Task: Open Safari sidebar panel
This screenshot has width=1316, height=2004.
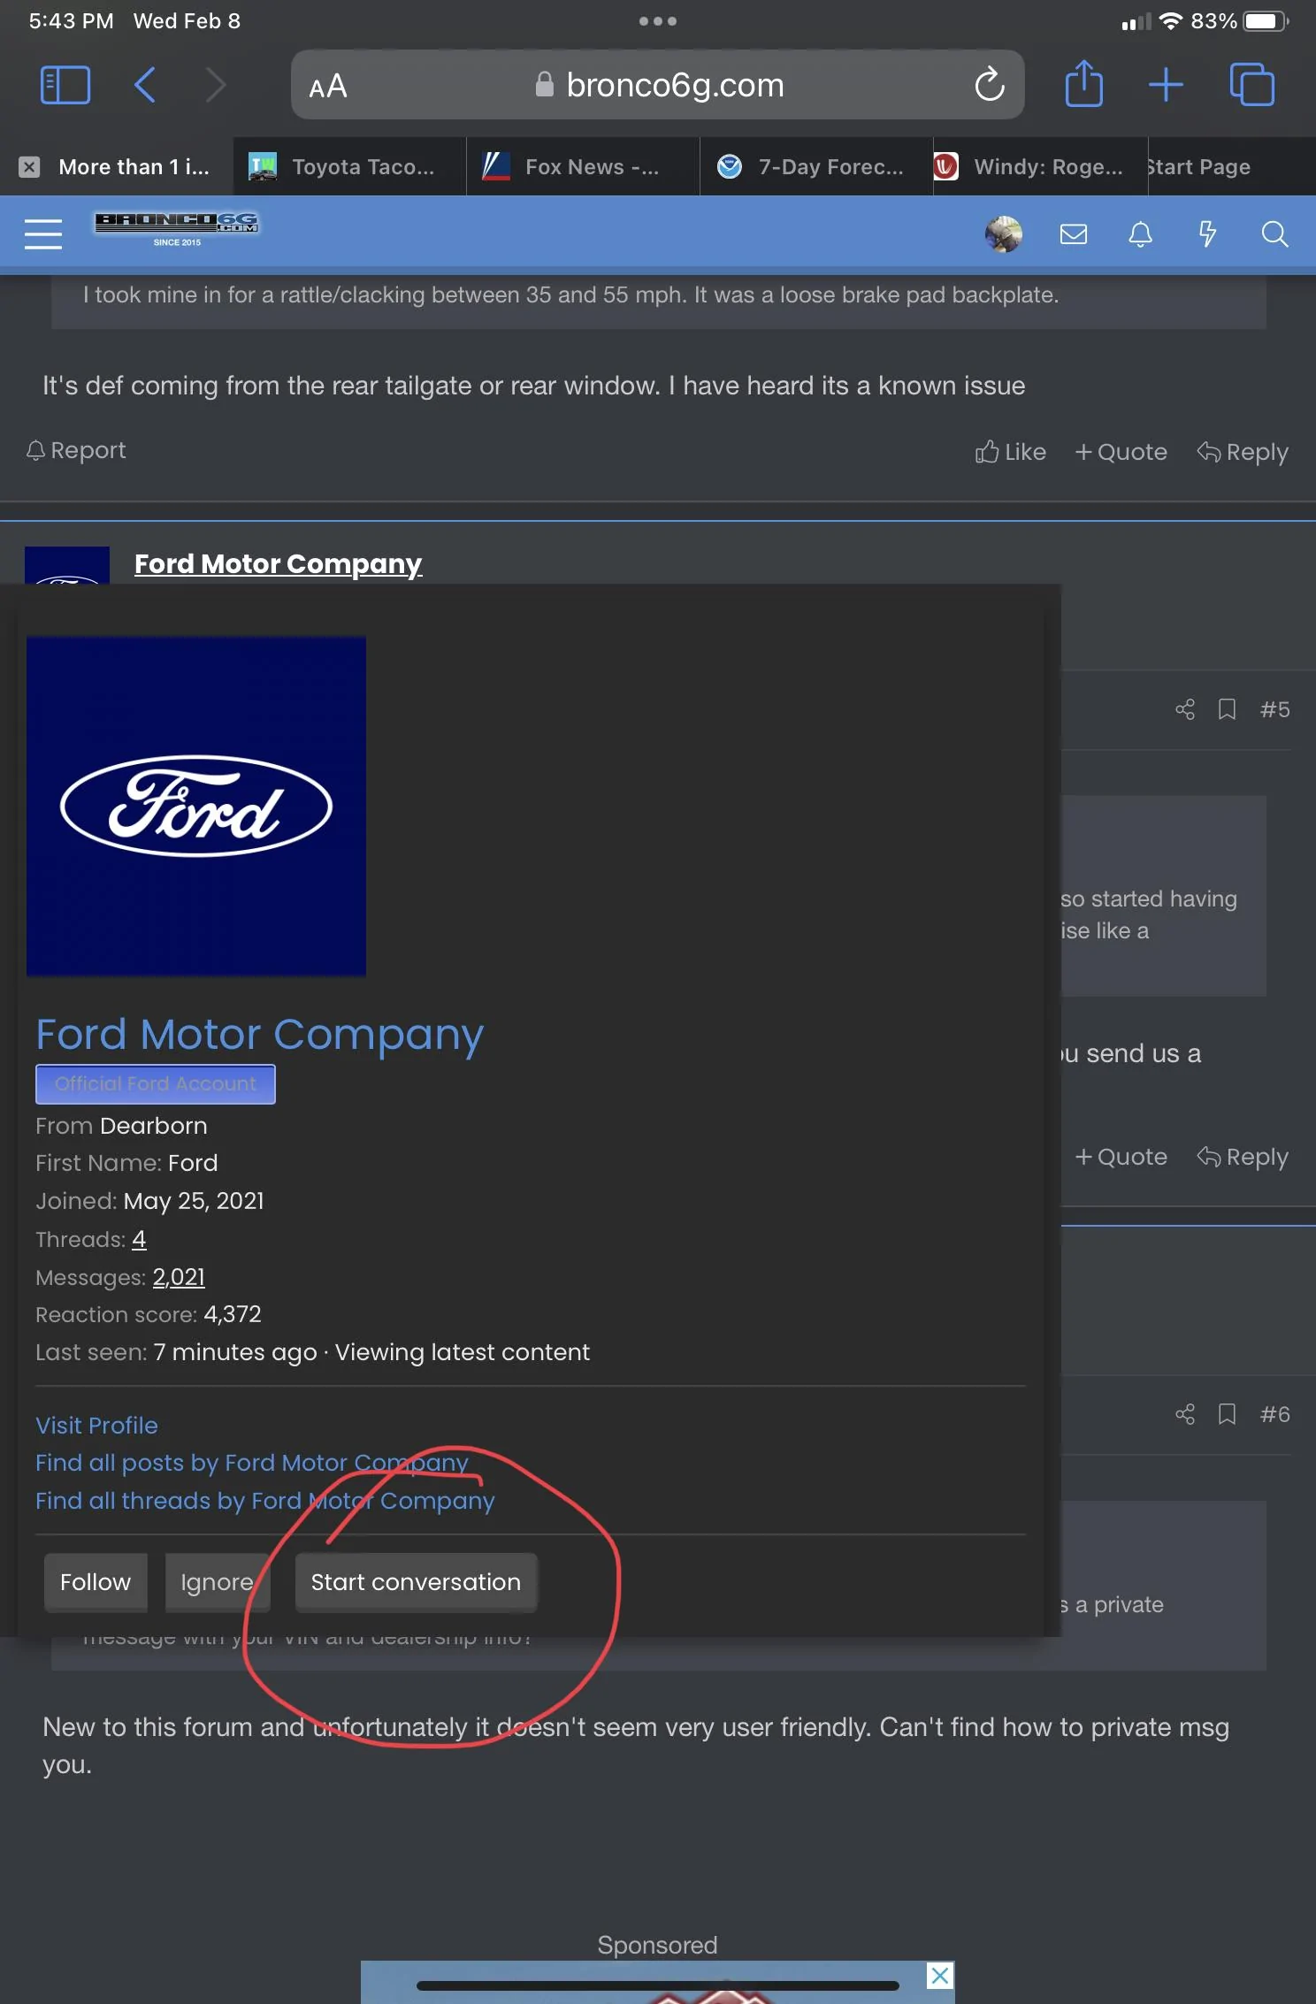Action: (65, 86)
